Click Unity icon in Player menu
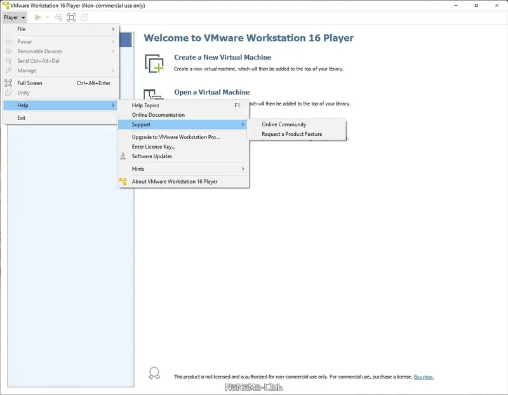Viewport: 508px width, 395px height. tap(8, 93)
